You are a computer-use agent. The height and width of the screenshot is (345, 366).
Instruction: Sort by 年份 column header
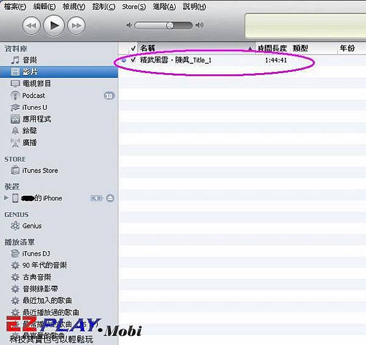[352, 49]
